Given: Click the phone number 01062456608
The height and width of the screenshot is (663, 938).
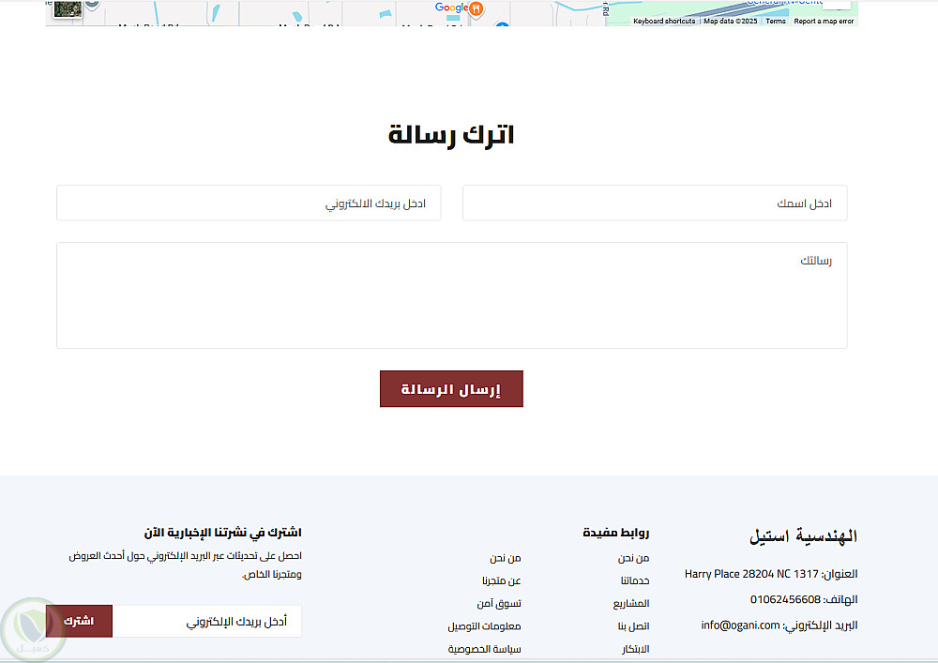Looking at the screenshot, I should tap(785, 599).
